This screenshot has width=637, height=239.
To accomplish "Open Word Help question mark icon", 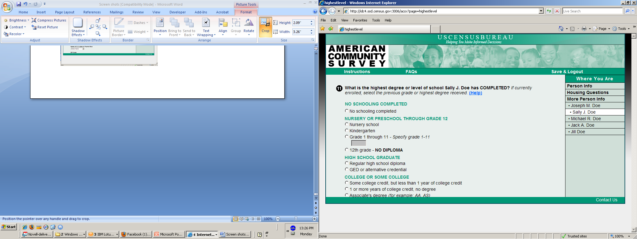I will [315, 12].
